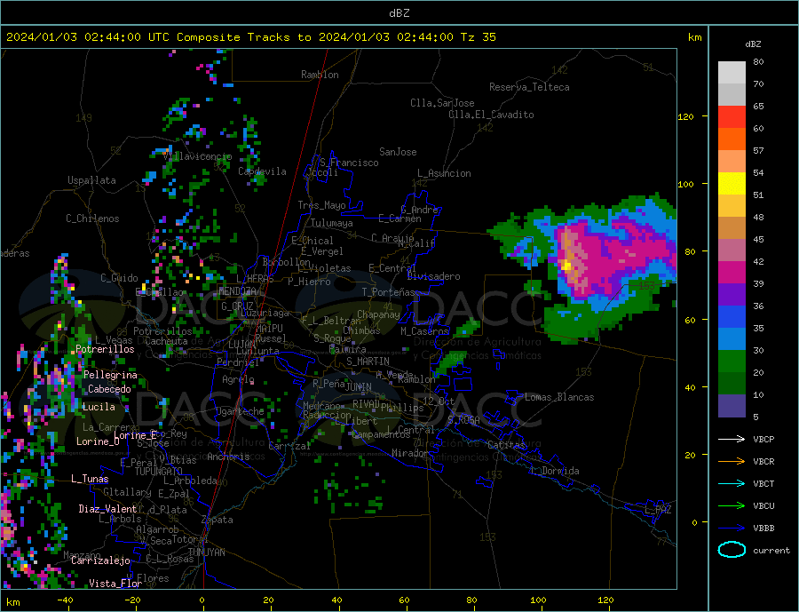Image resolution: width=799 pixels, height=612 pixels.
Task: Click the green VBCU arrow icon
Action: pos(732,506)
